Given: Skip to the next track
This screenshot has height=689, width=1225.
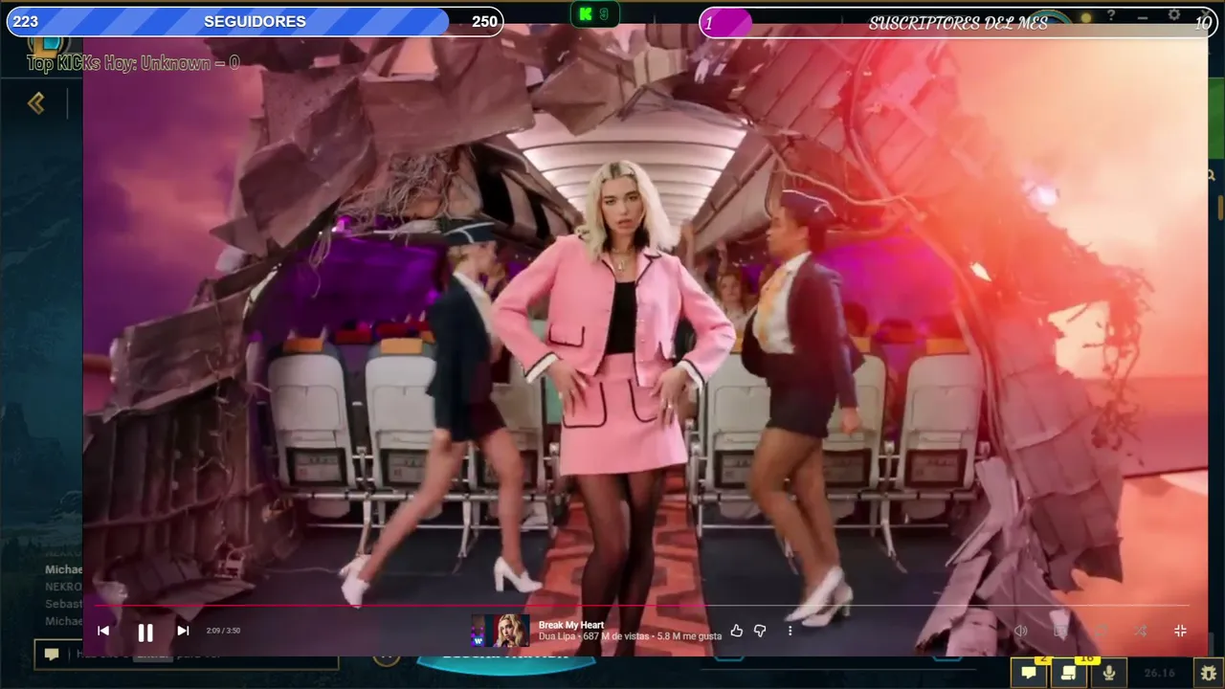Looking at the screenshot, I should pos(183,631).
